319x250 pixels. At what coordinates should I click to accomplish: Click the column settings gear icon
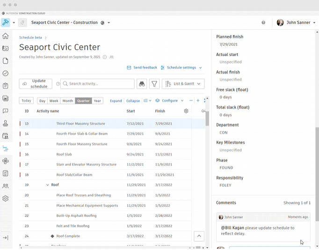pyautogui.click(x=186, y=111)
